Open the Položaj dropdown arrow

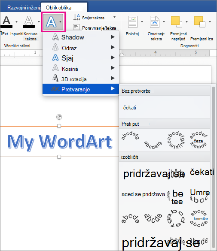(142, 21)
